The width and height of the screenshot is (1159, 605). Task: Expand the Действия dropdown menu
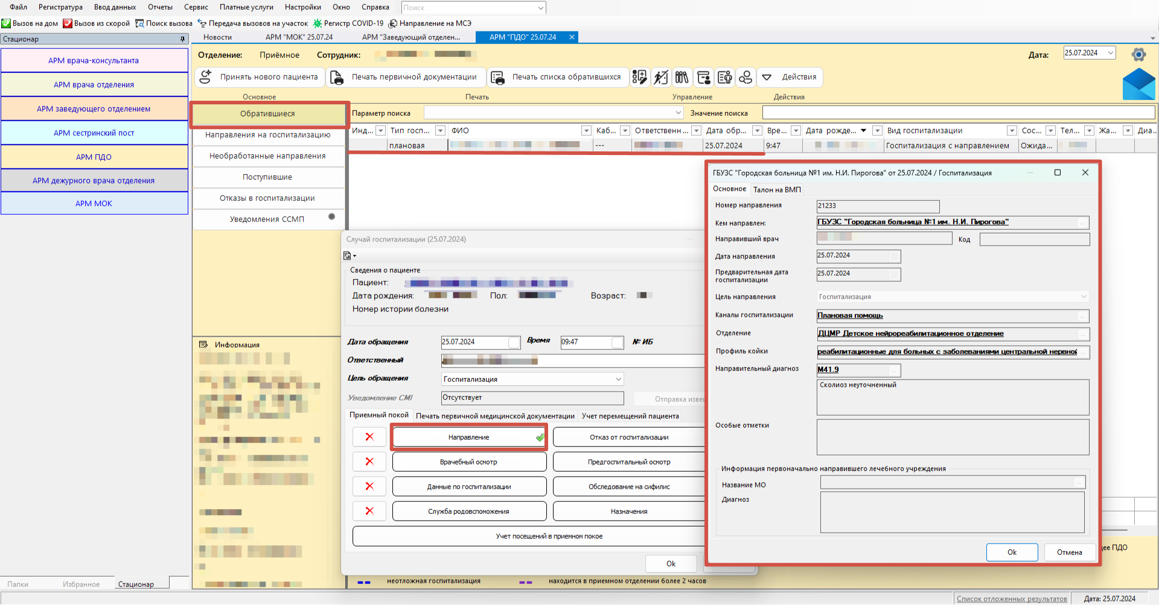[791, 77]
